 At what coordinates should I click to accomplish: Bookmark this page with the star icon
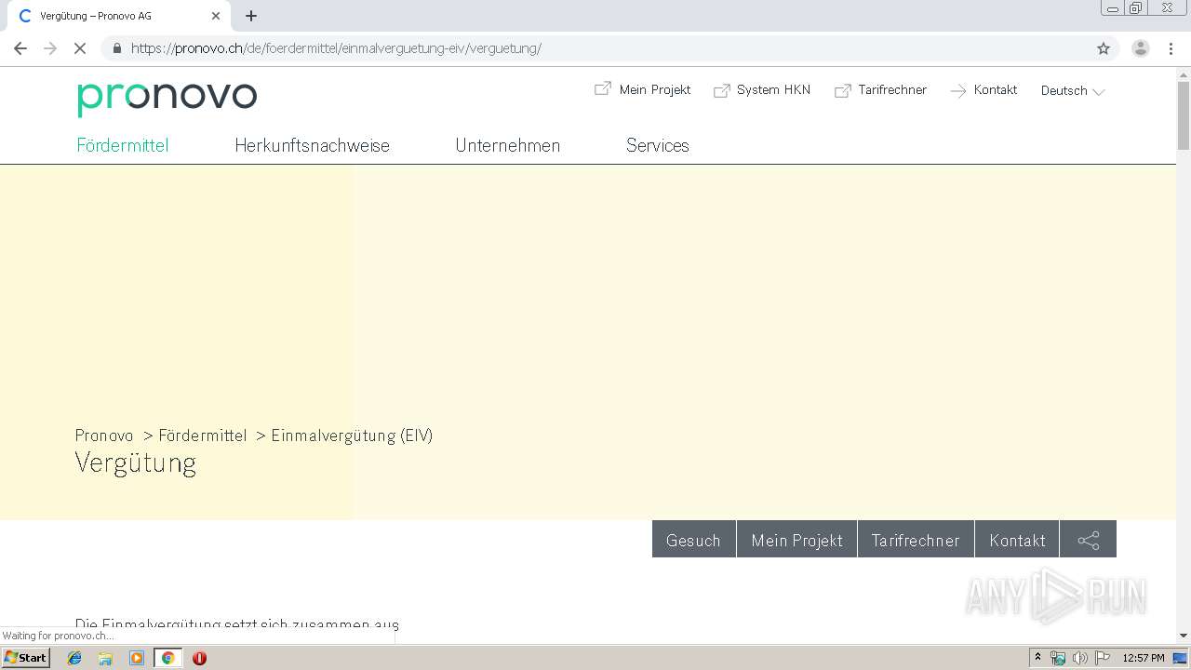point(1104,48)
